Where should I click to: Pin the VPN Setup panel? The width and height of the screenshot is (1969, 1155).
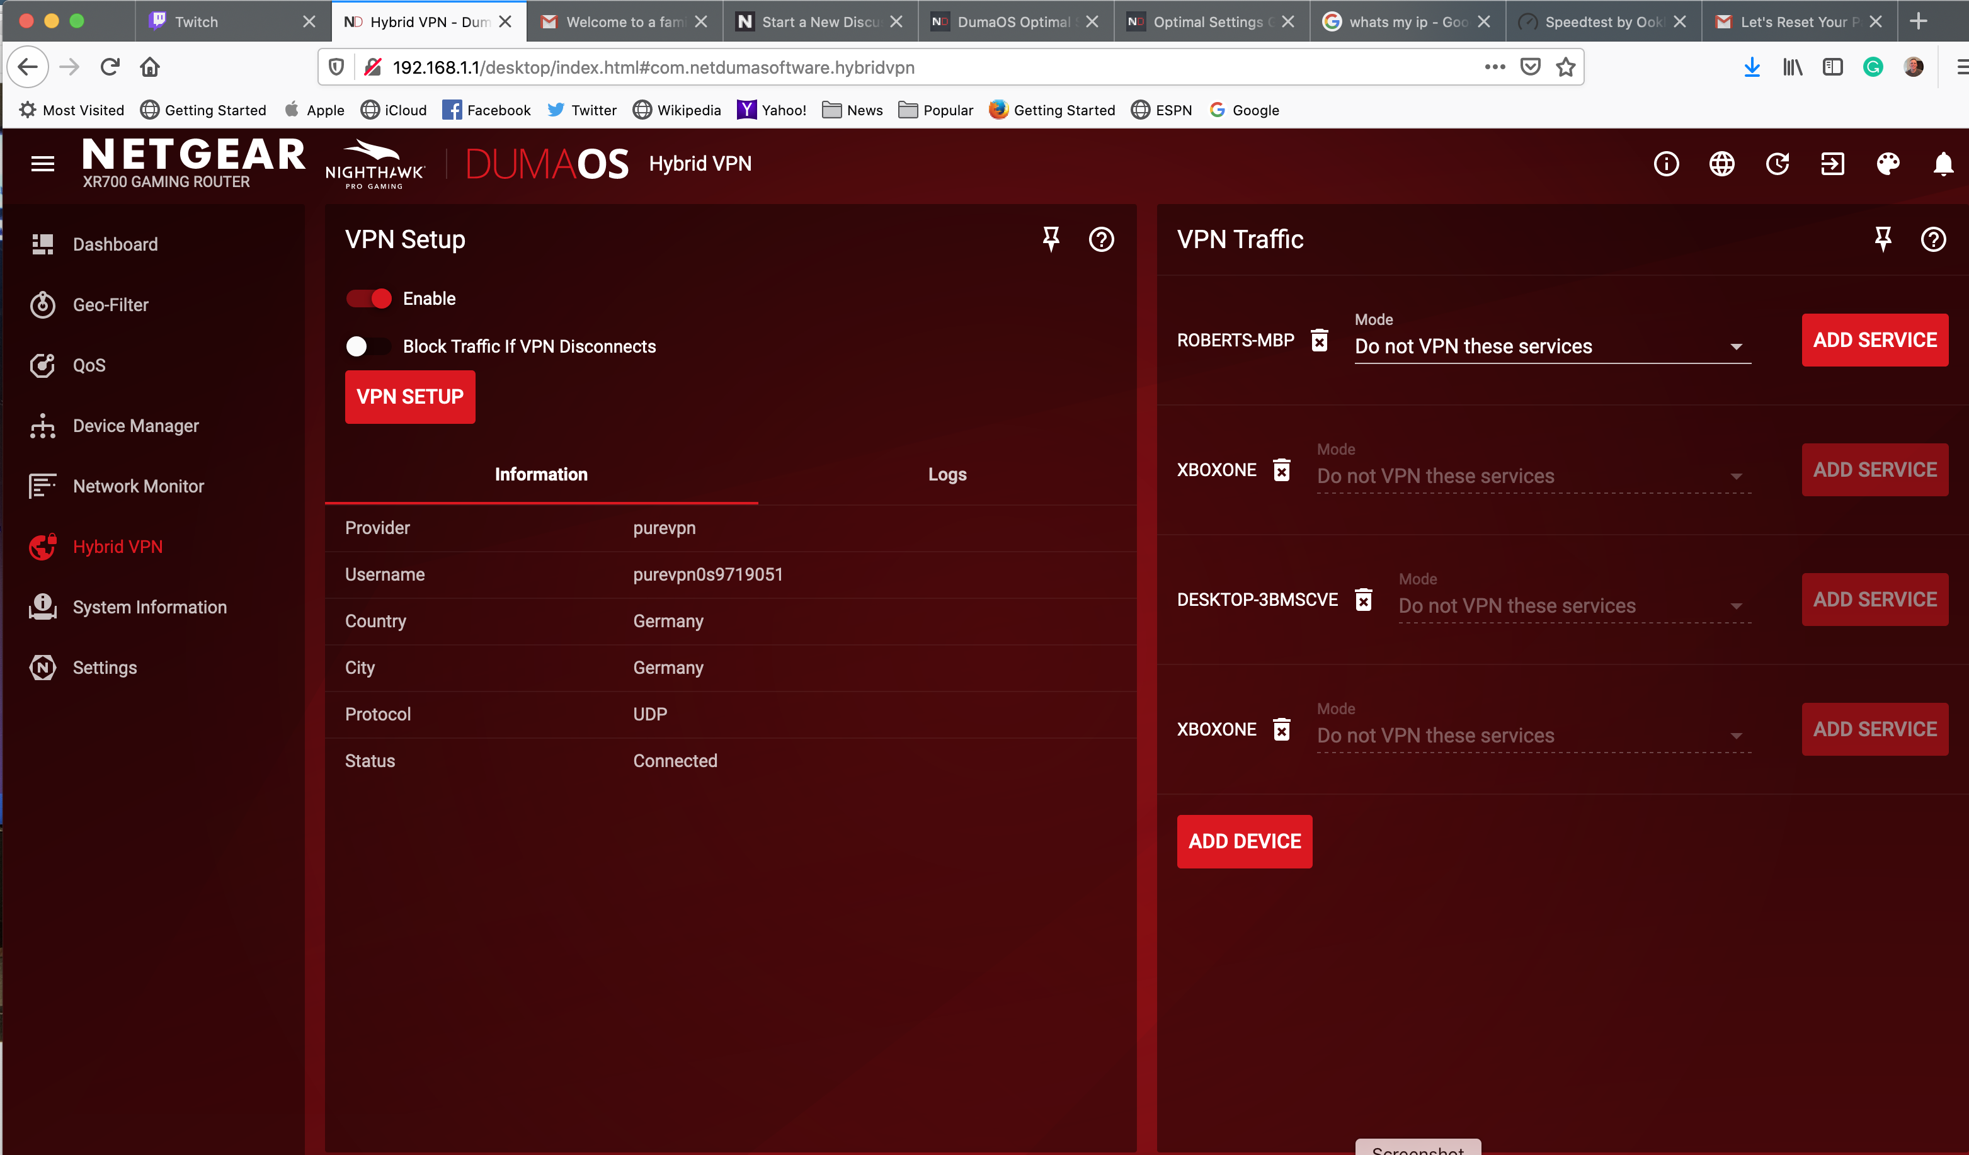pyautogui.click(x=1051, y=239)
